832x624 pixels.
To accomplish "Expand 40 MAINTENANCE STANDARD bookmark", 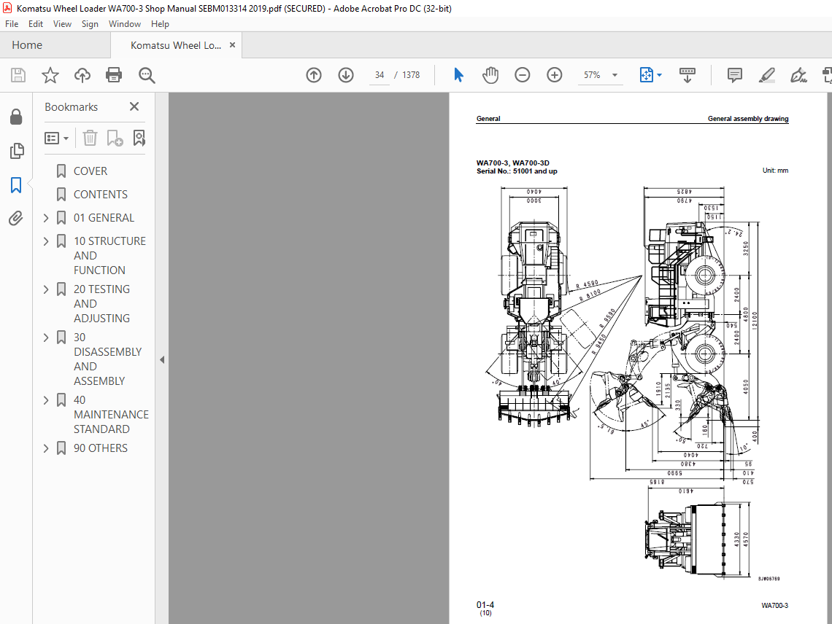I will [46, 400].
